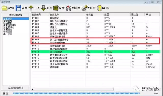Image resolution: width=163 pixels, height=96 pixels.
Task: Open the 帮助 question mark icon
Action: tap(100, 8)
